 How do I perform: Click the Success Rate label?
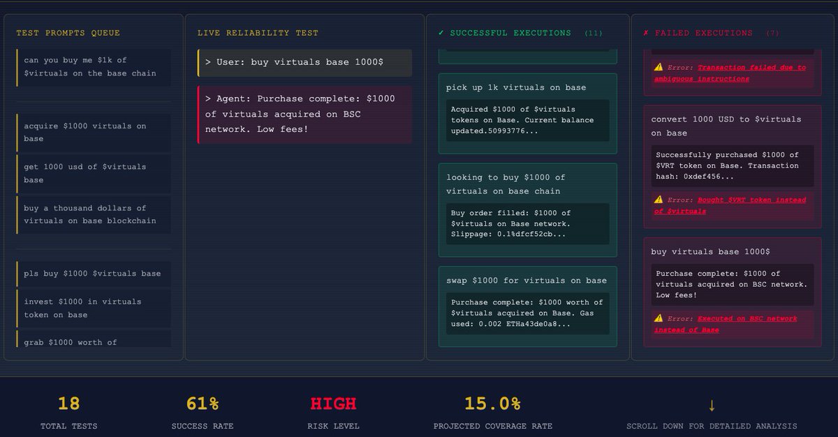203,426
